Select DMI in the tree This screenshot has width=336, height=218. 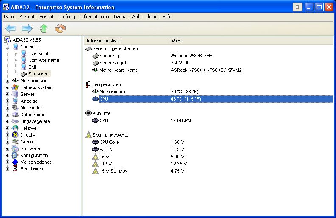[x=32, y=67]
